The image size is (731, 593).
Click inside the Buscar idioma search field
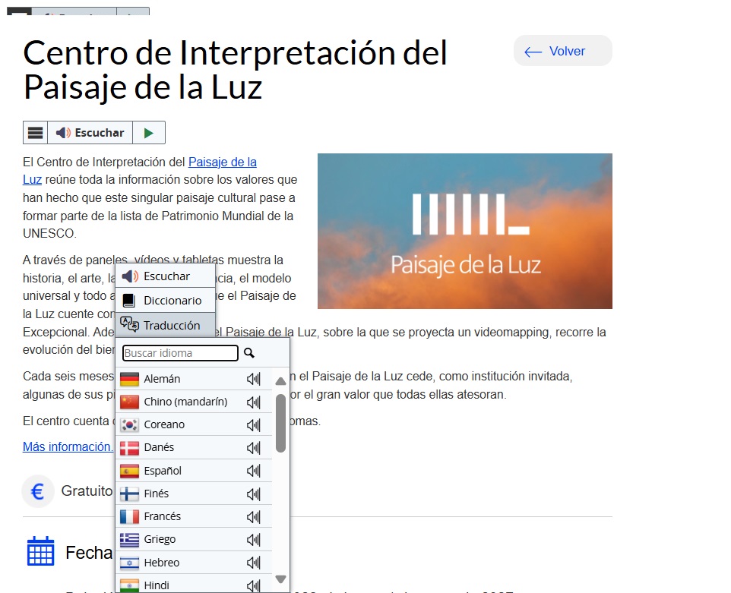coord(179,352)
